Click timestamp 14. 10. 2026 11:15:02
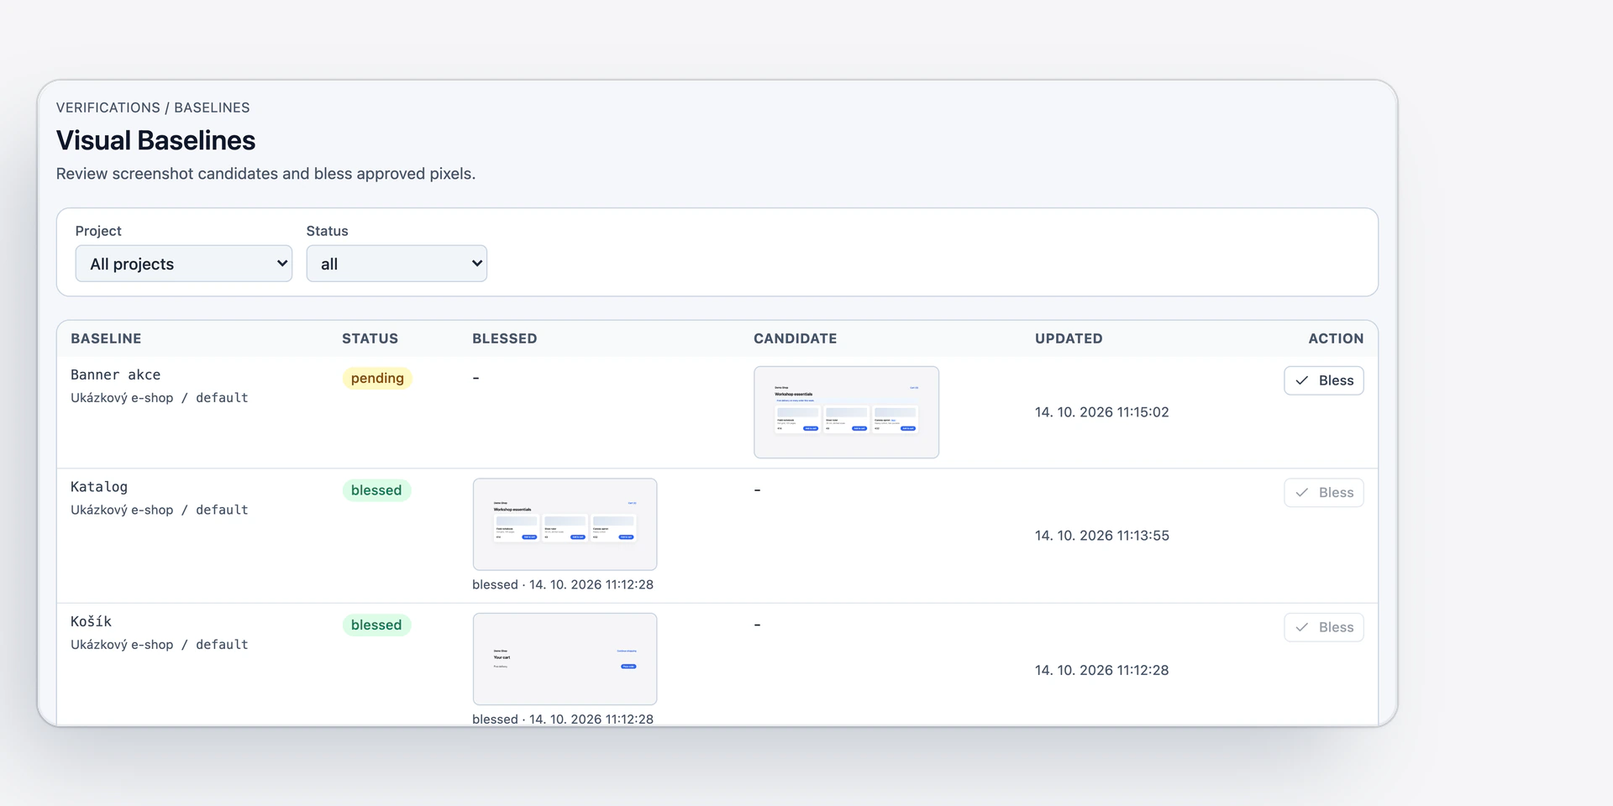The width and height of the screenshot is (1613, 806). pyautogui.click(x=1102, y=412)
